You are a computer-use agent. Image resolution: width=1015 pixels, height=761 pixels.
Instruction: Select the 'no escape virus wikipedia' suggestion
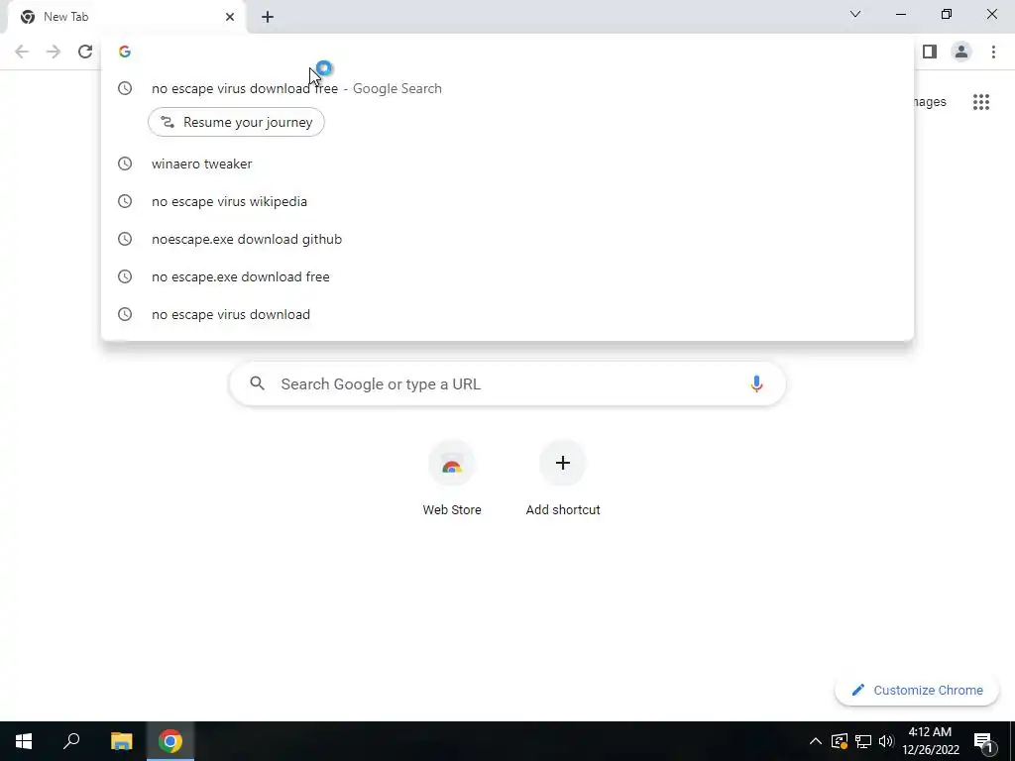[x=507, y=201]
